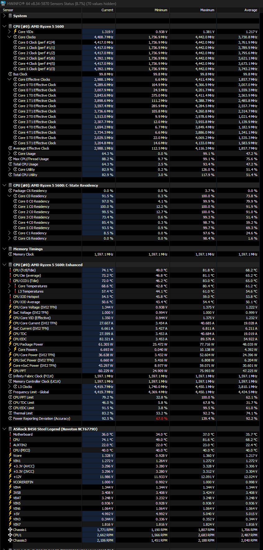Click the lightning icon of CPU Package Power

point(10,344)
